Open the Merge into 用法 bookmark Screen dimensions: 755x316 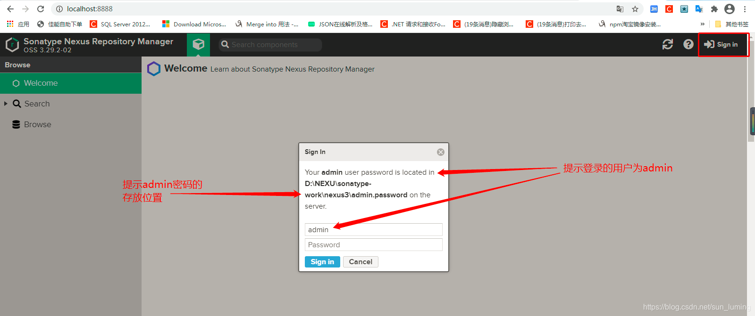click(x=267, y=24)
